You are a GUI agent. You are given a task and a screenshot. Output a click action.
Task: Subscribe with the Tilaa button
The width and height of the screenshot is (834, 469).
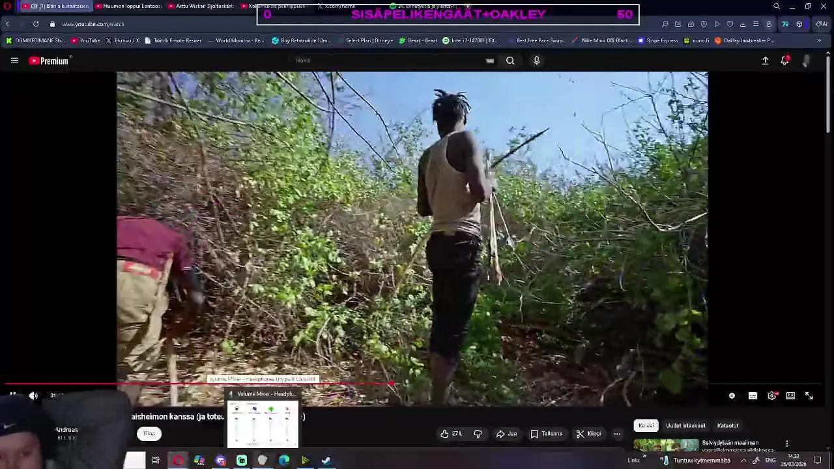coord(149,434)
